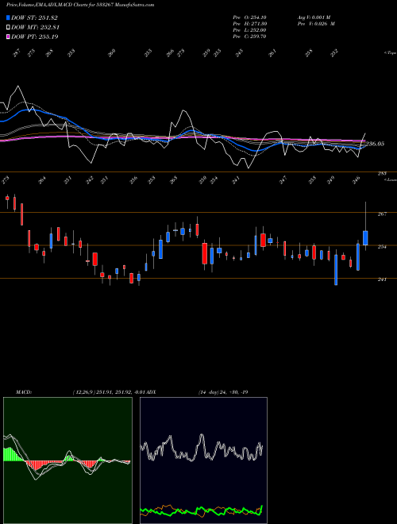Click the 267 price level label

point(382,214)
